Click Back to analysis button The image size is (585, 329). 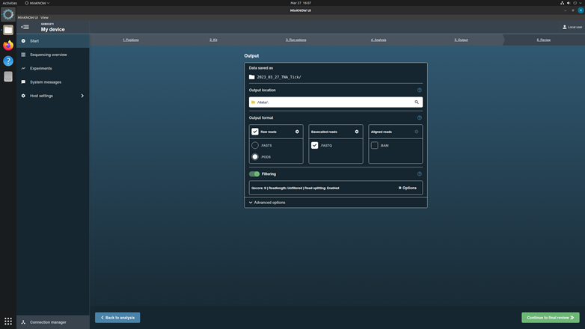pos(117,318)
